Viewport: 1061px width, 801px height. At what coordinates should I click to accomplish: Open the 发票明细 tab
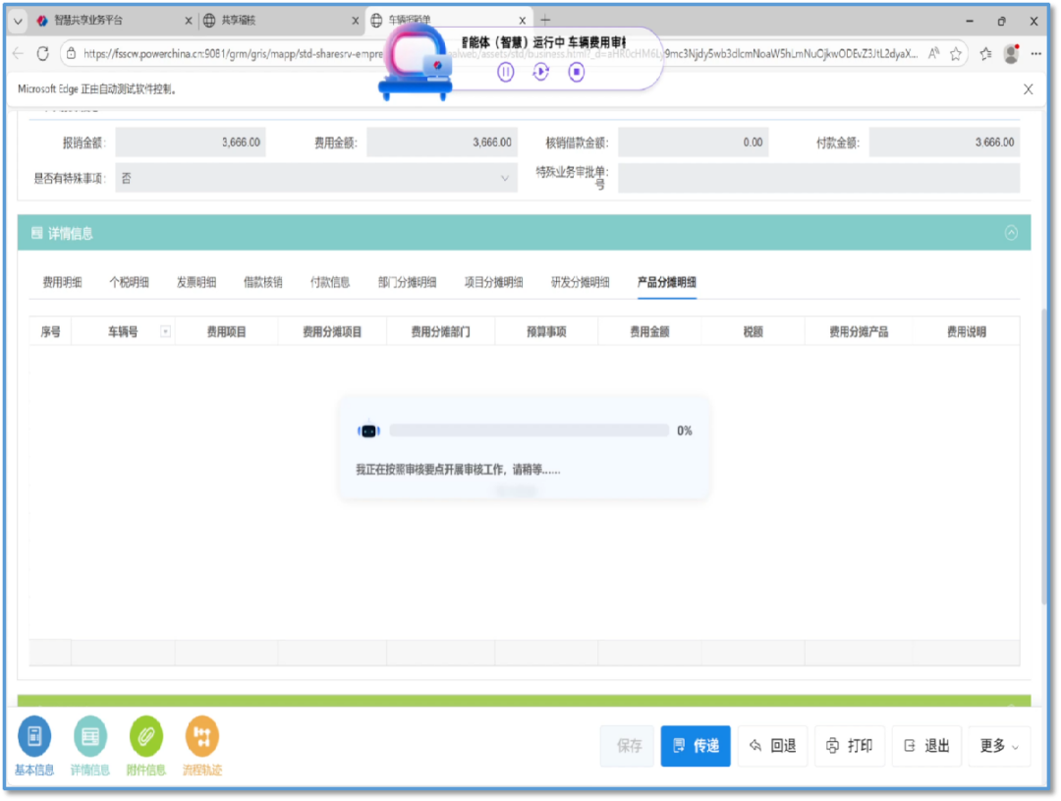(x=196, y=282)
